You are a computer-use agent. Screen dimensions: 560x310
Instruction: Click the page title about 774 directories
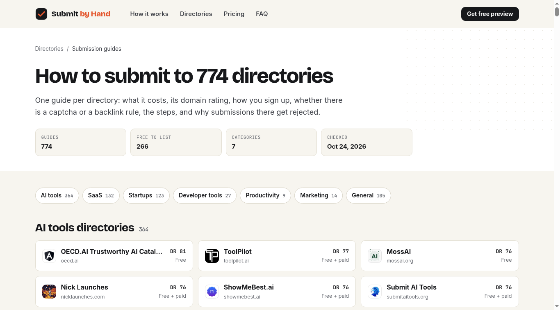pos(184,76)
